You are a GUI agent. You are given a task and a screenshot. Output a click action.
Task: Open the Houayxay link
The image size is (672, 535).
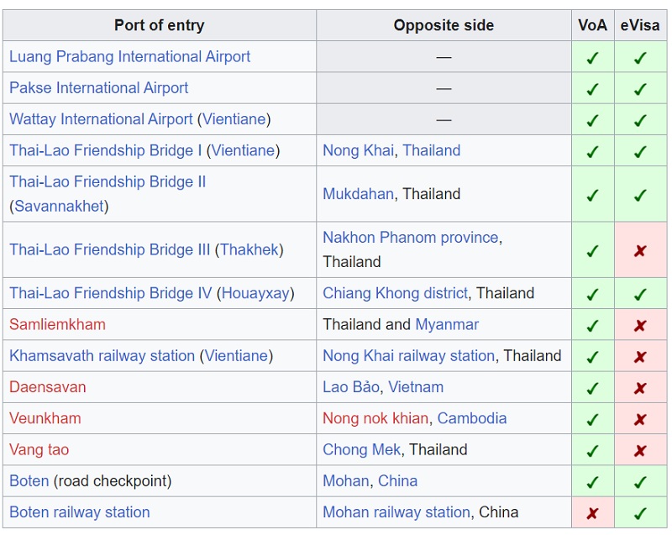pos(255,293)
